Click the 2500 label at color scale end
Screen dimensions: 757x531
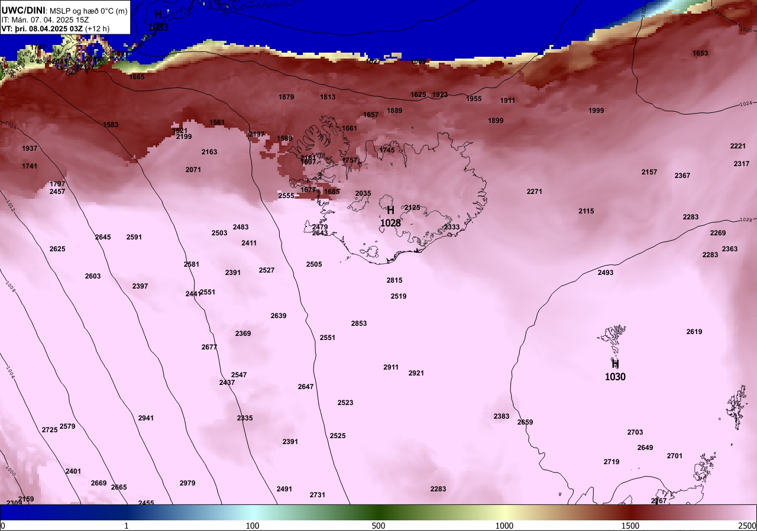coord(748,526)
